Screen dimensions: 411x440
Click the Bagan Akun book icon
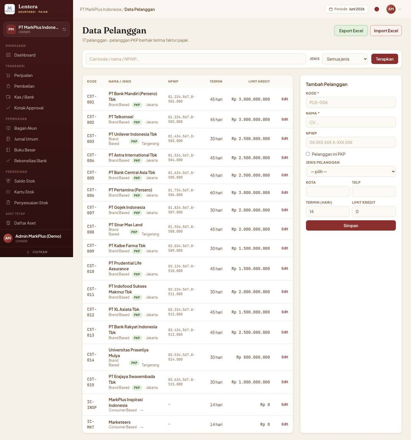[x=8, y=128]
